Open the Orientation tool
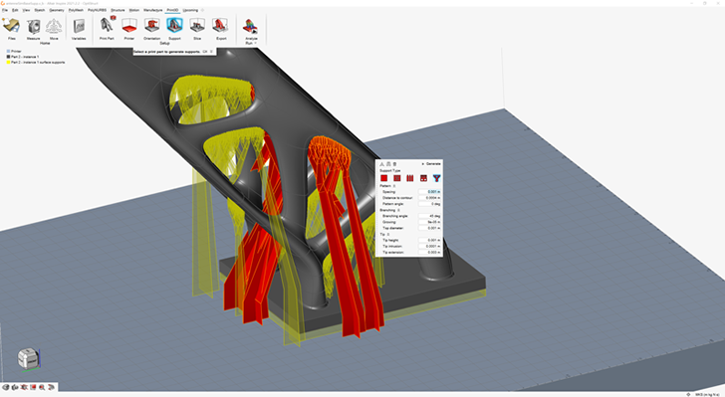 coord(151,26)
